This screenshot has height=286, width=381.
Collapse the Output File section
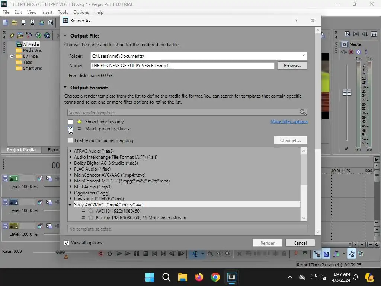click(x=65, y=35)
